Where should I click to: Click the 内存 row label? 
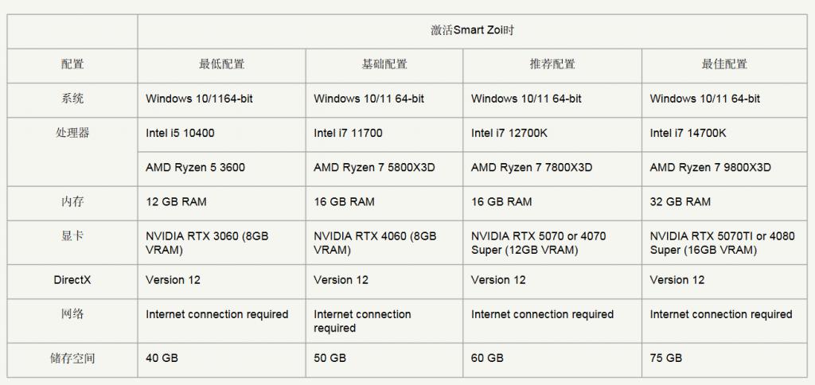tap(72, 203)
